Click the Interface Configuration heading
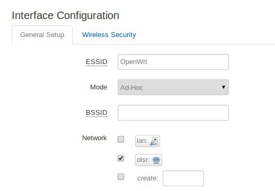 pyautogui.click(x=66, y=15)
